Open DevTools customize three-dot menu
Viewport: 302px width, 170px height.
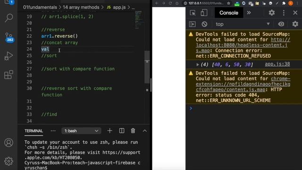(x=284, y=13)
